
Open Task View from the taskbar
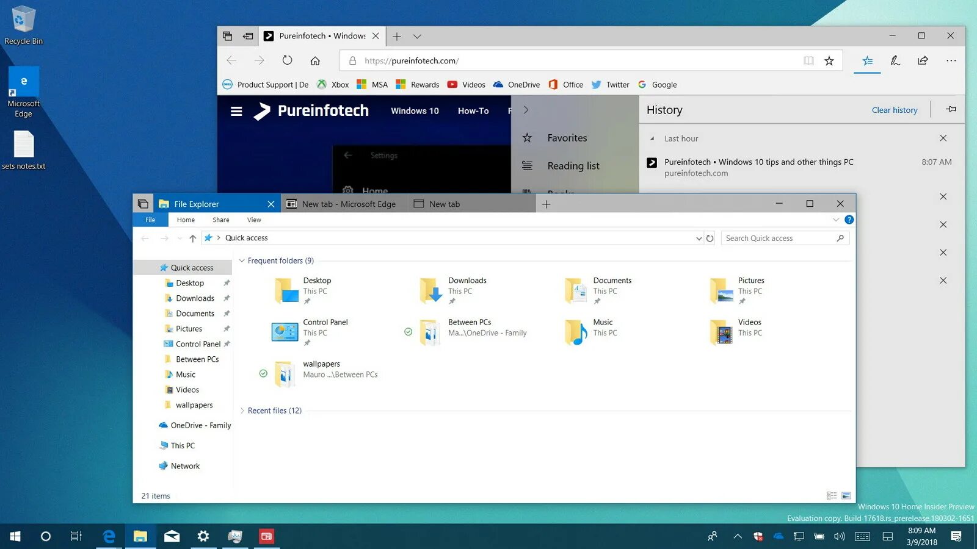(x=75, y=536)
